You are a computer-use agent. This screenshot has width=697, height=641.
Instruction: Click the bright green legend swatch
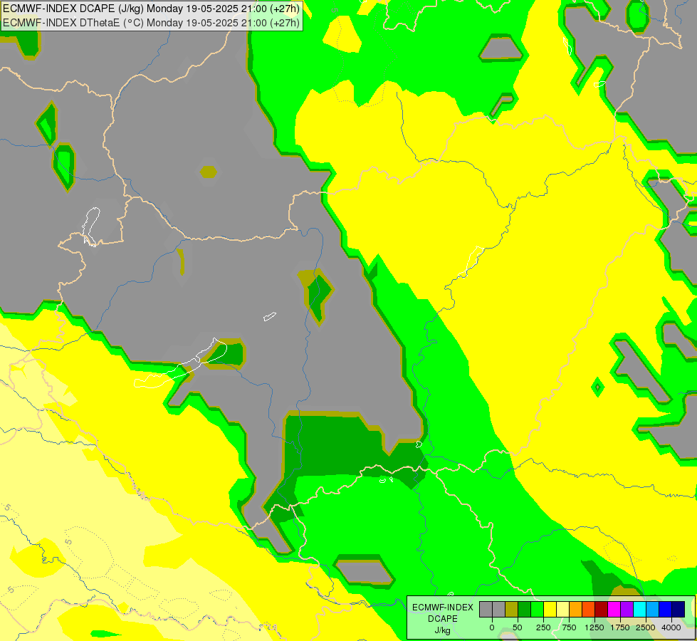[538, 610]
